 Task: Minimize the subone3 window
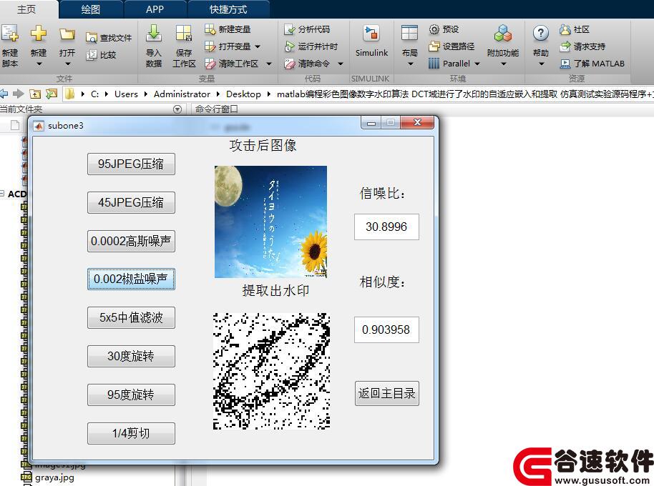point(371,122)
